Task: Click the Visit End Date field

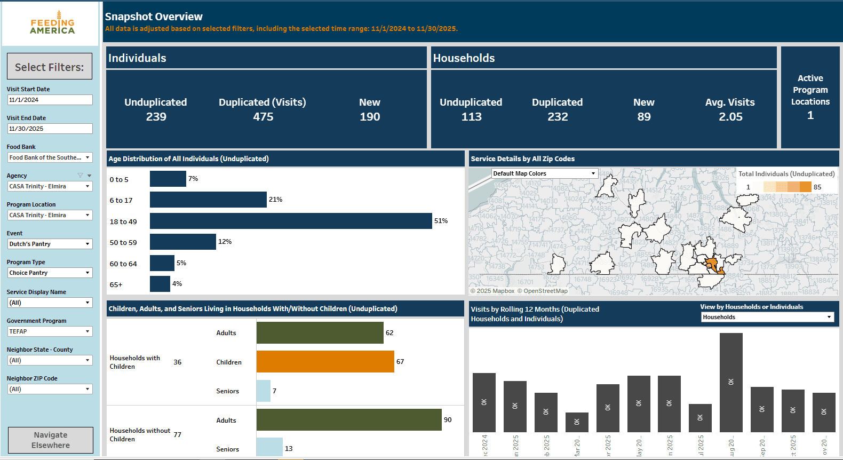Action: [x=50, y=129]
